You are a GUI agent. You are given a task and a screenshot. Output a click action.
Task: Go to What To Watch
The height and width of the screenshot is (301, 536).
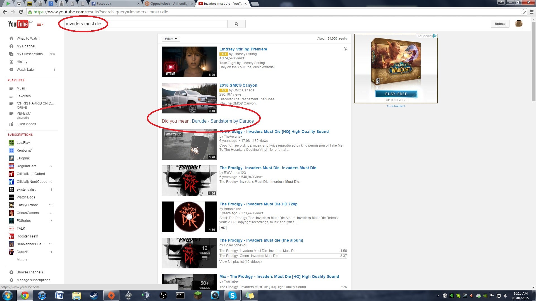28,38
